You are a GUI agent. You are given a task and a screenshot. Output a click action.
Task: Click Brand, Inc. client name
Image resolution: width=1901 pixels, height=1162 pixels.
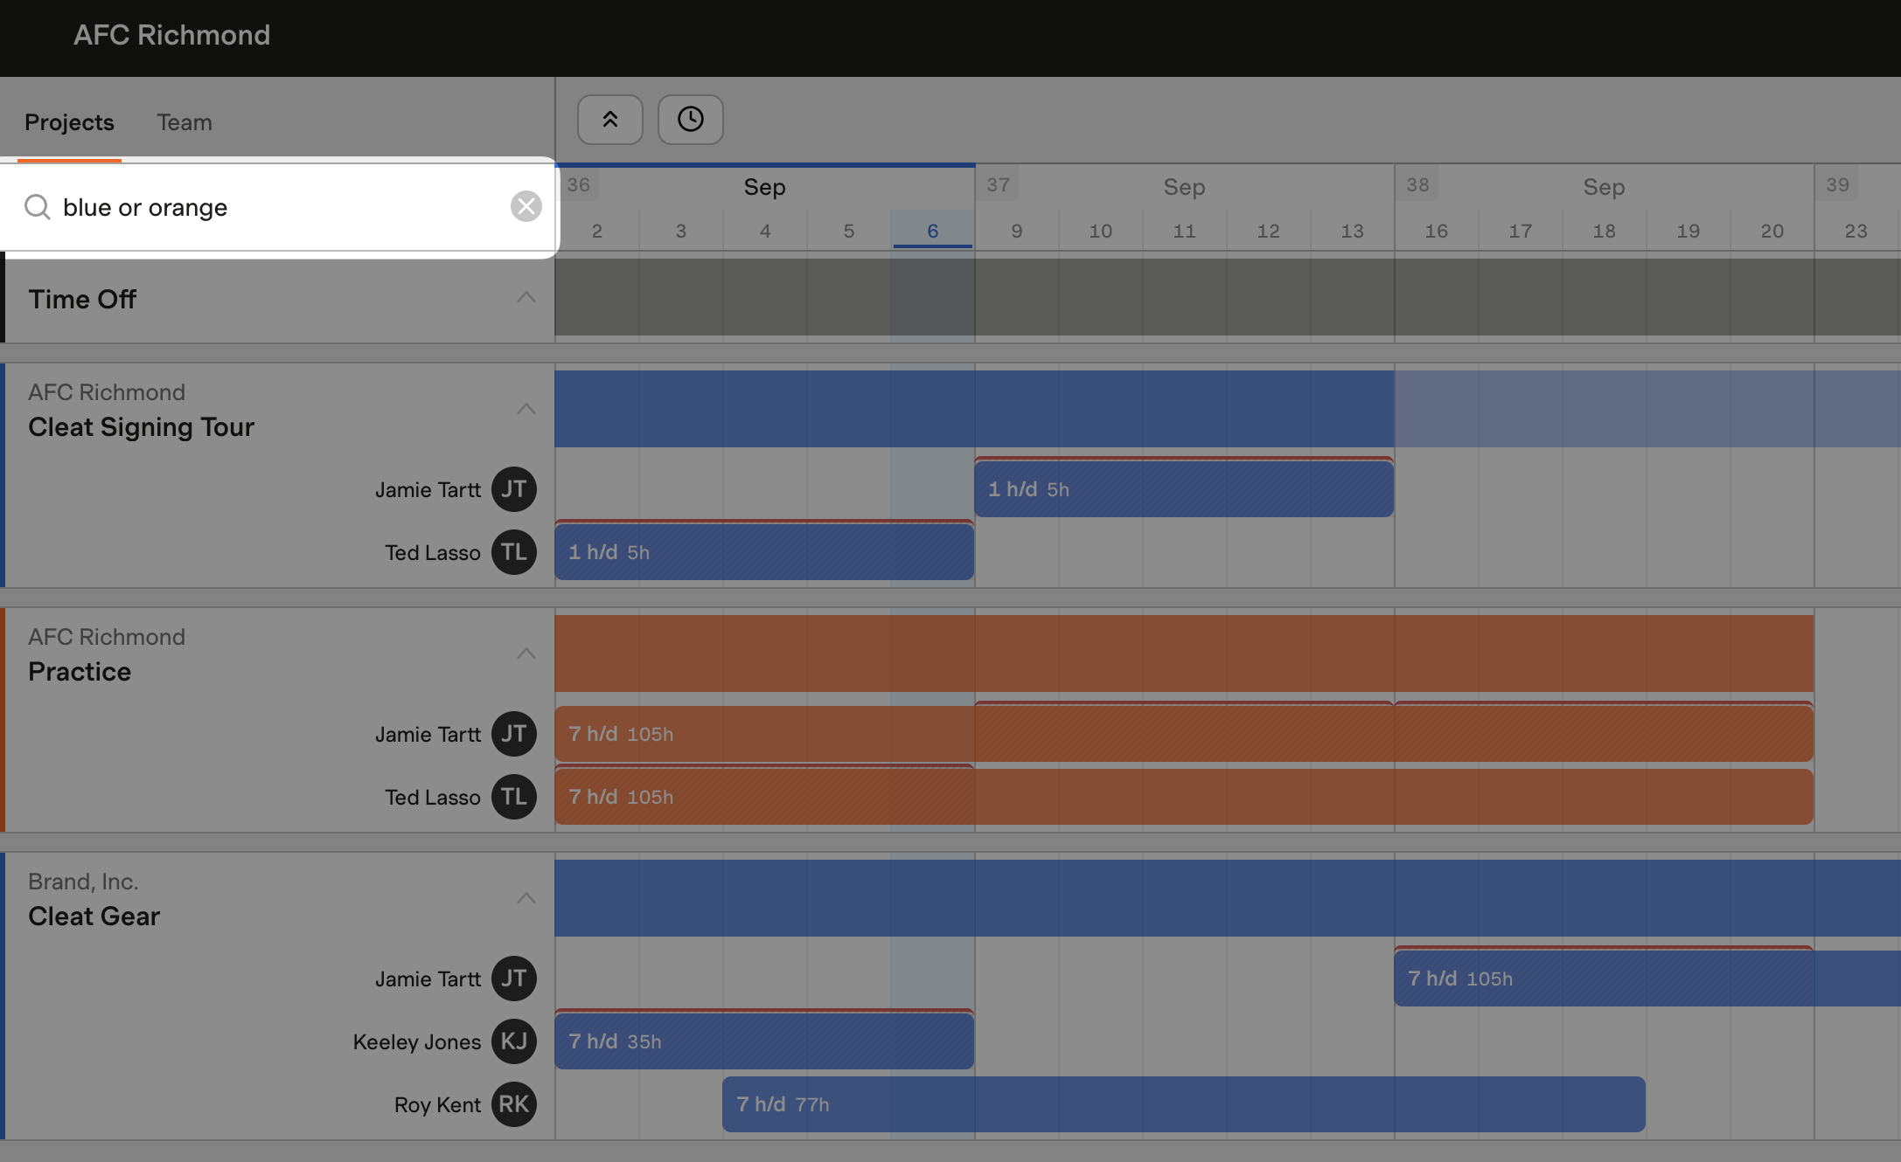click(x=83, y=882)
